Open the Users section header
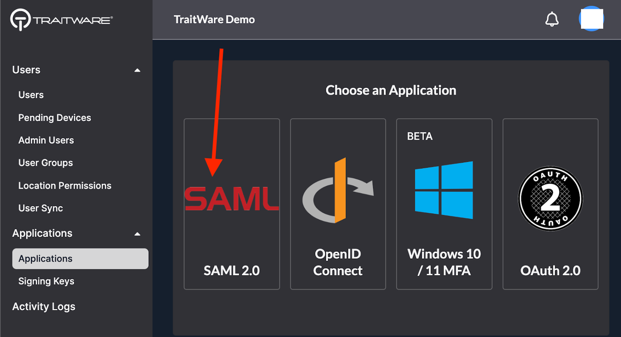Screen dimensions: 621x337 [26, 70]
